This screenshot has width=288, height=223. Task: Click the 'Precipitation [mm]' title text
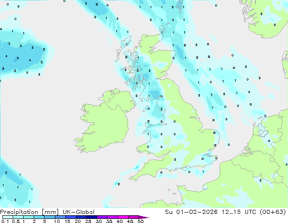click(30, 212)
